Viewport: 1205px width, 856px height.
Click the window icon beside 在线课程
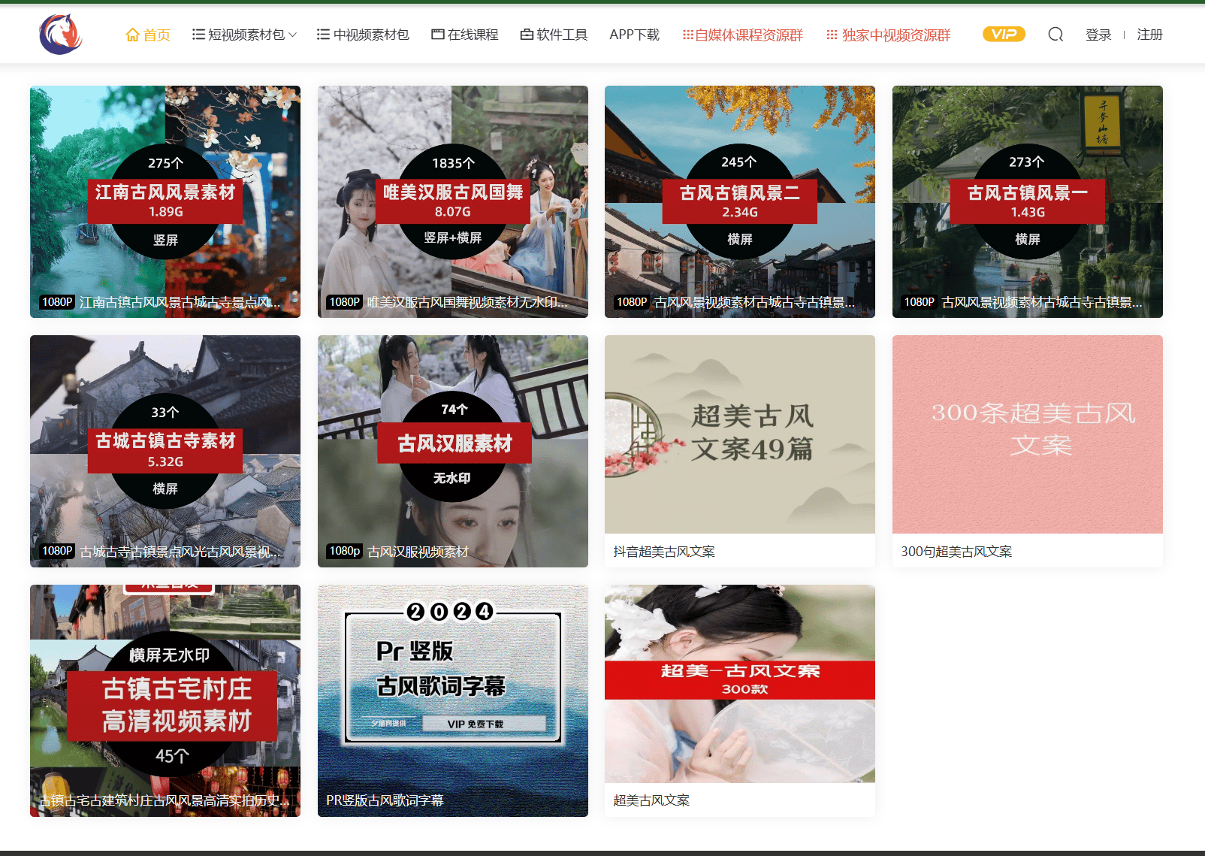point(437,35)
